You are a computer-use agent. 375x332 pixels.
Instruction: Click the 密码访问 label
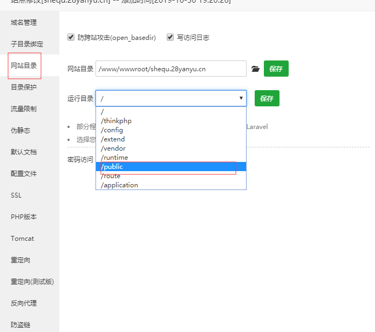[80, 159]
